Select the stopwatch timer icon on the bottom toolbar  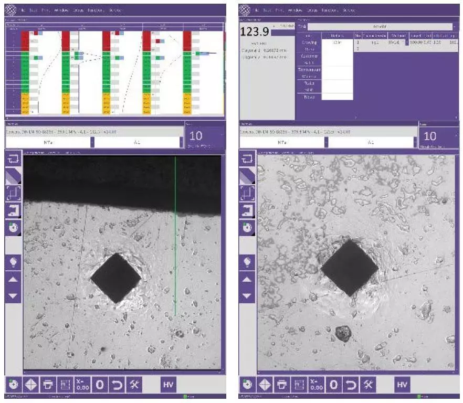coord(15,383)
